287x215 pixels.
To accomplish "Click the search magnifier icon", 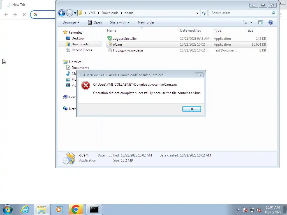I will [x=273, y=13].
